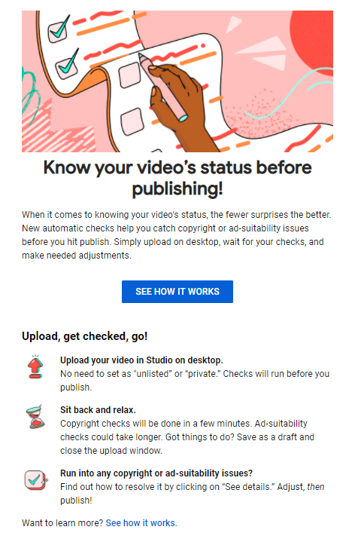Click the pink pencil in the illustration
This screenshot has width=364, height=539.
pyautogui.click(x=162, y=86)
